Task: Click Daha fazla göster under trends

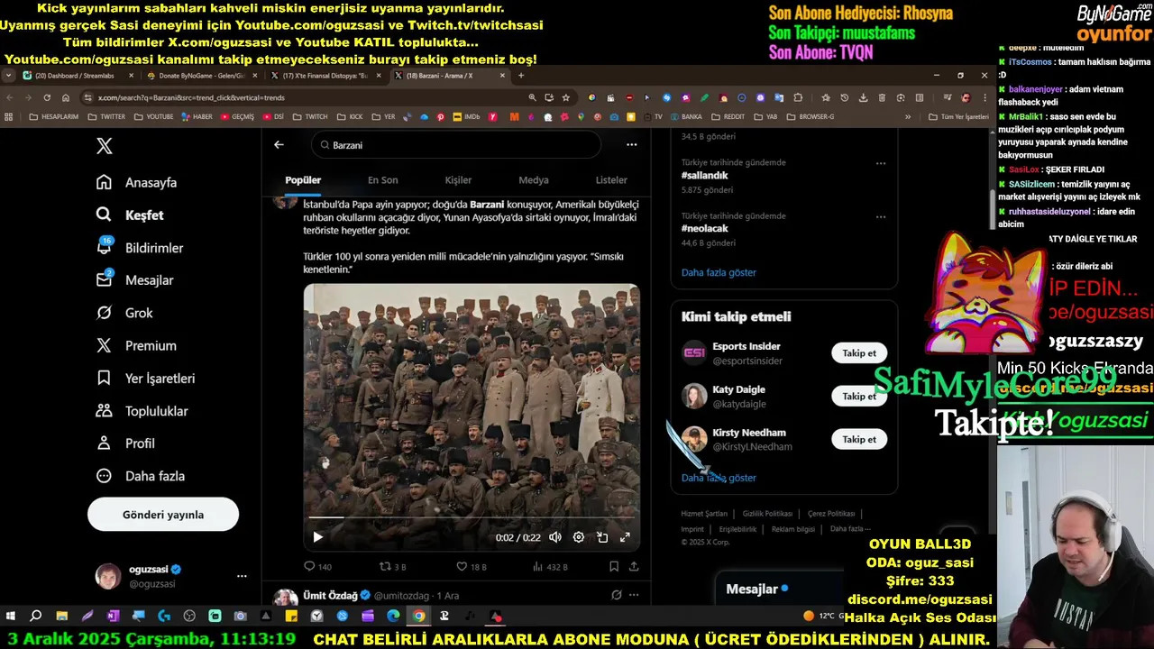Action: click(719, 272)
